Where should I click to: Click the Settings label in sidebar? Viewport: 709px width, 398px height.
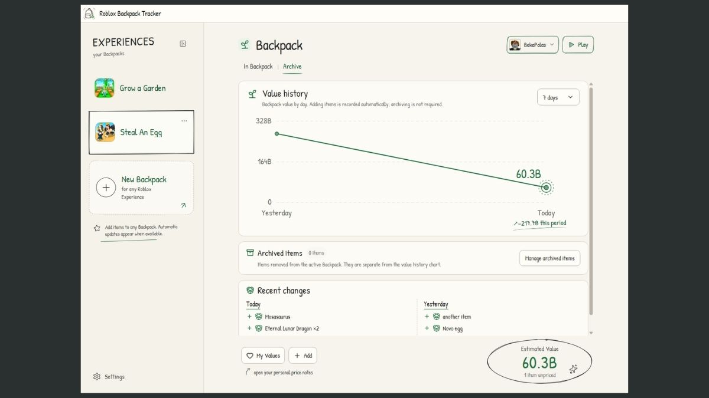[115, 377]
